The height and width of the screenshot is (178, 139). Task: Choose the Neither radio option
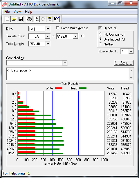100,44
